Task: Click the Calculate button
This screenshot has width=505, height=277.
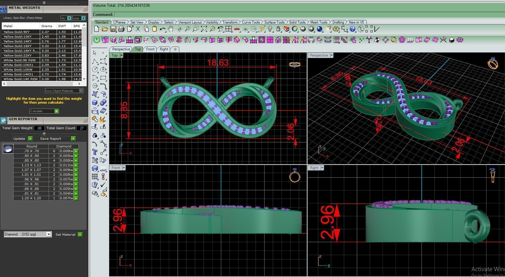Action: (44, 111)
